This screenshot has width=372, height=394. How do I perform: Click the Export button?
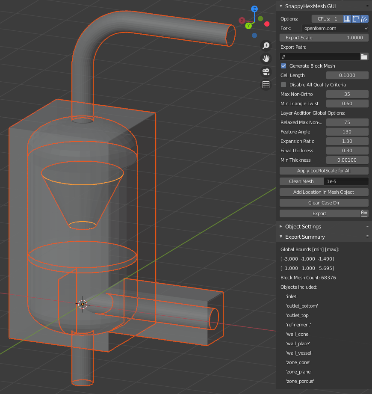coord(319,213)
